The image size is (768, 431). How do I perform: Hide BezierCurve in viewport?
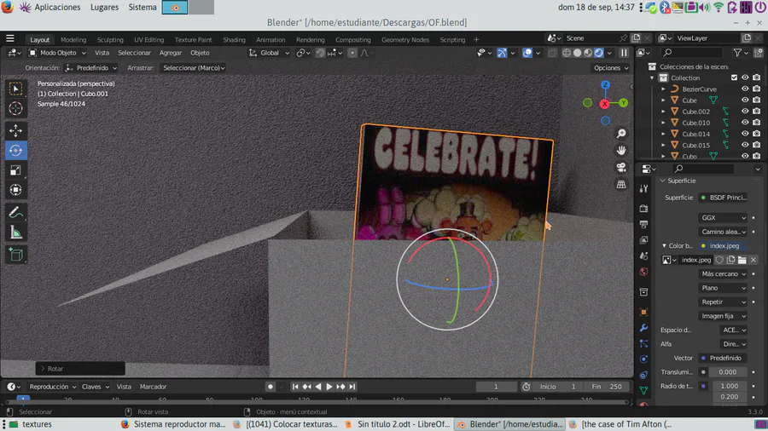(745, 89)
